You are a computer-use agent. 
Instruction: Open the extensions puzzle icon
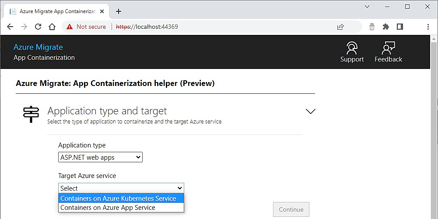click(386, 27)
